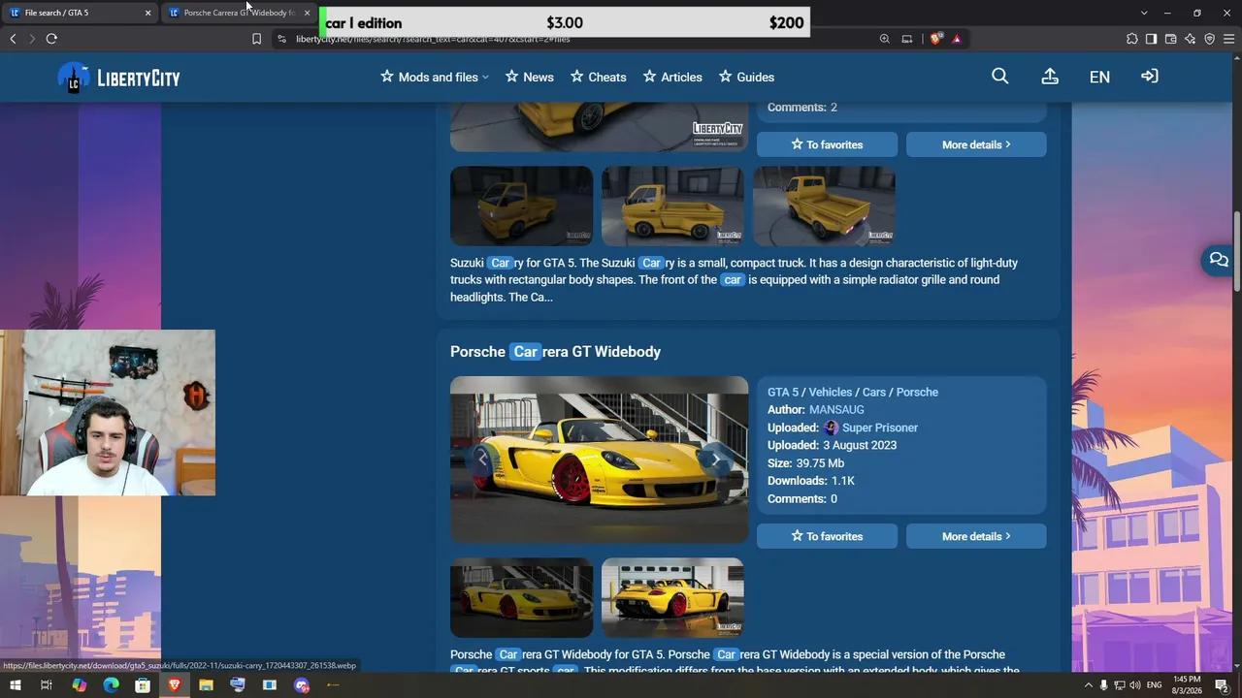The height and width of the screenshot is (698, 1242).
Task: Open the notification center icon
Action: (x=1222, y=685)
